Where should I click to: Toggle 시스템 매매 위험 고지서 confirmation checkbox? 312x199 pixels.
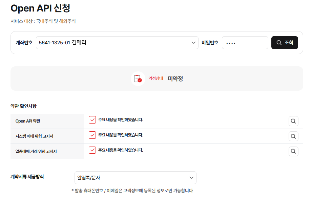[92, 135]
